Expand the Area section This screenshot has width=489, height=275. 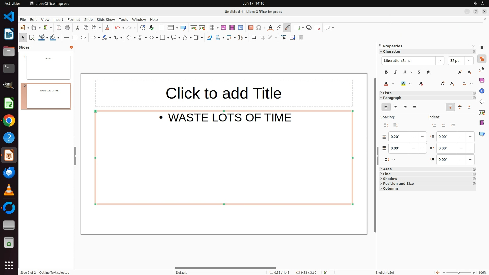click(387, 169)
